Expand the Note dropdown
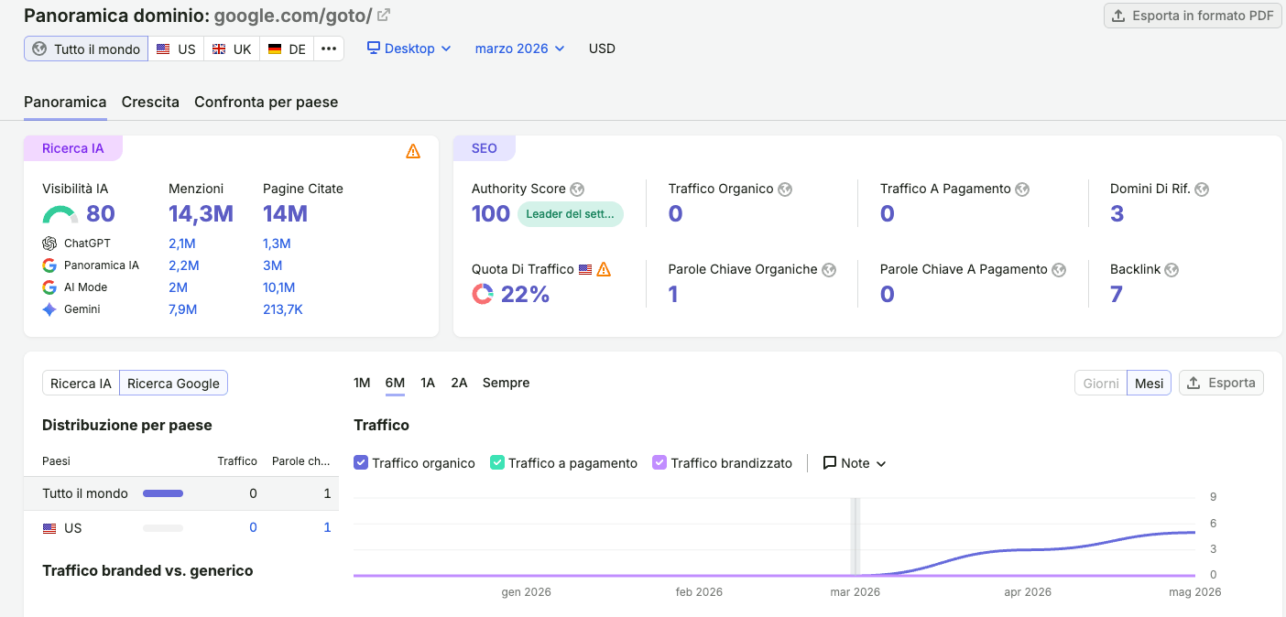 pyautogui.click(x=855, y=463)
